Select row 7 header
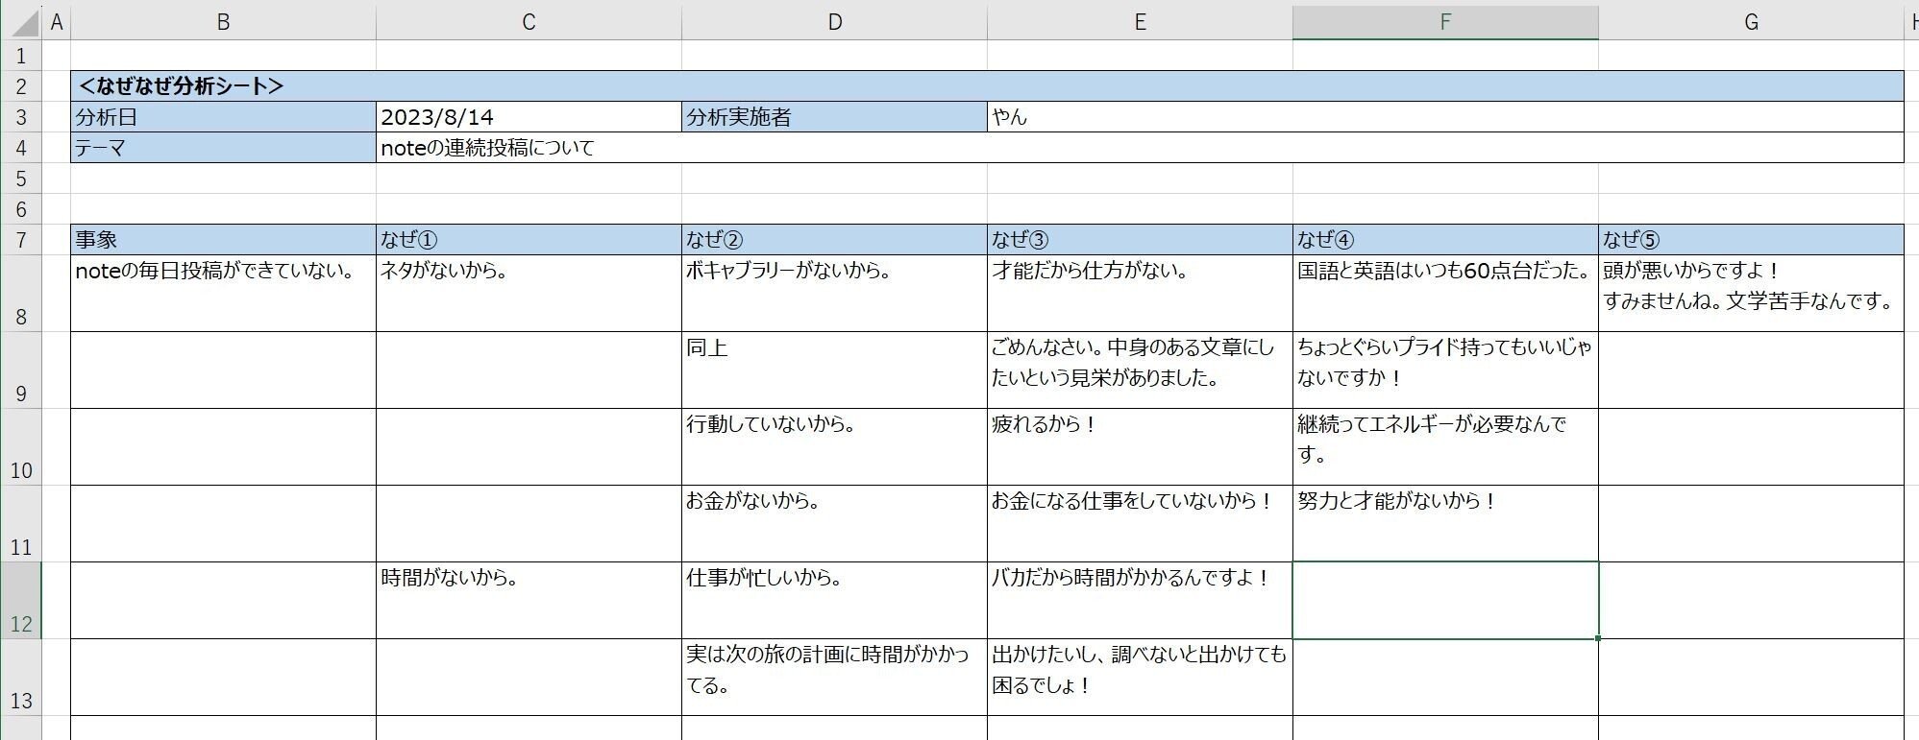The width and height of the screenshot is (1919, 740). [x=20, y=240]
